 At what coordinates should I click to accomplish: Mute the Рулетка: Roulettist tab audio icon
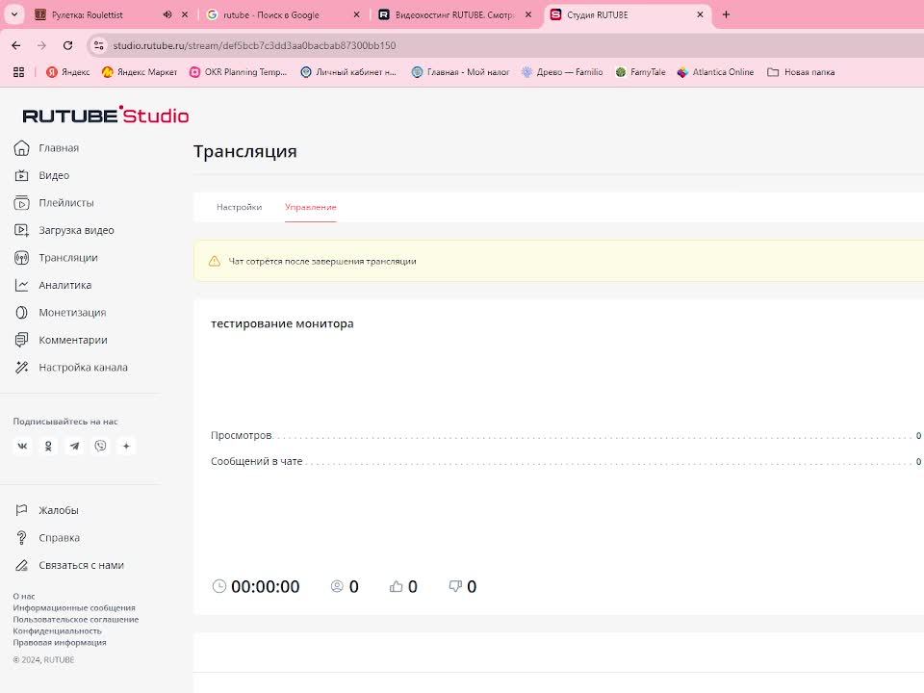[x=167, y=14]
